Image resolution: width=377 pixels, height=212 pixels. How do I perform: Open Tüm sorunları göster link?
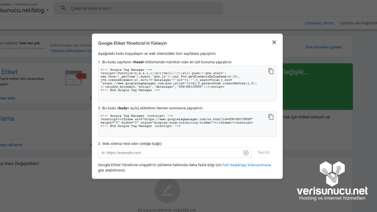[x=323, y=47]
